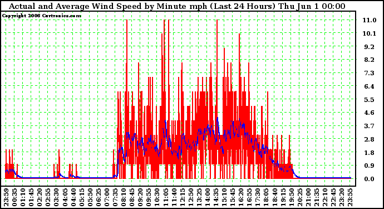Image resolution: width=384 pixels, height=209 pixels.
Task: Click the 14:00 time label
Action: [208, 197]
